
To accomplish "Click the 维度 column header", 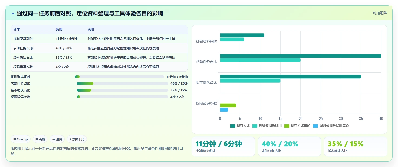I will pyautogui.click(x=17, y=30).
